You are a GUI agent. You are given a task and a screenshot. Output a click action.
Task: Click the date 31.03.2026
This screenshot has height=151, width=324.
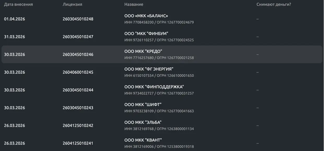(14, 37)
